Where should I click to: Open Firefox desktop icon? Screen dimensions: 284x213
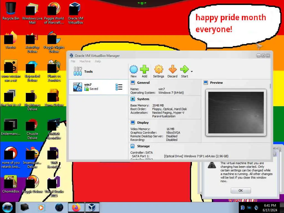point(11,40)
